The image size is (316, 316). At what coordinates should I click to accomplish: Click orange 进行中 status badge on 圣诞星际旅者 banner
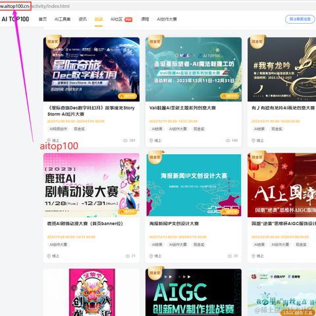pos(230,96)
